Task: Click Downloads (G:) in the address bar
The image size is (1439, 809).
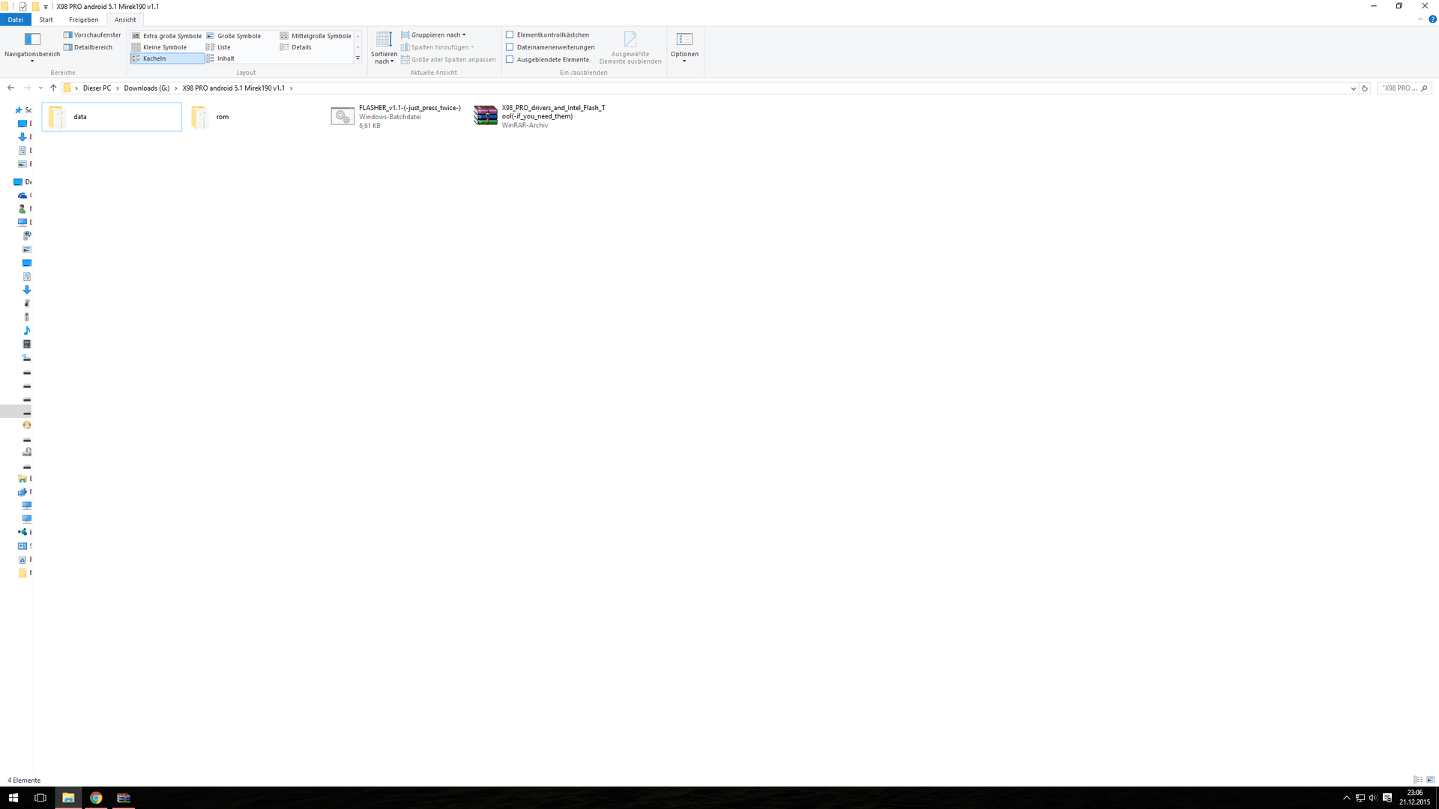Action: click(147, 88)
